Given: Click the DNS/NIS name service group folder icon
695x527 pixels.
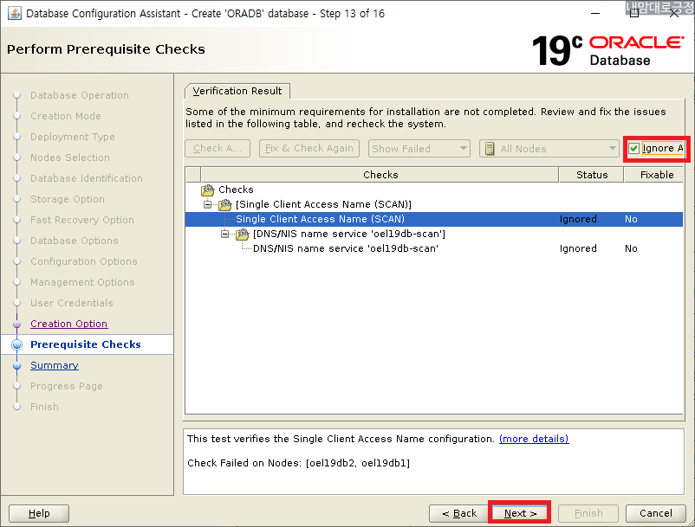Looking at the screenshot, I should (243, 234).
